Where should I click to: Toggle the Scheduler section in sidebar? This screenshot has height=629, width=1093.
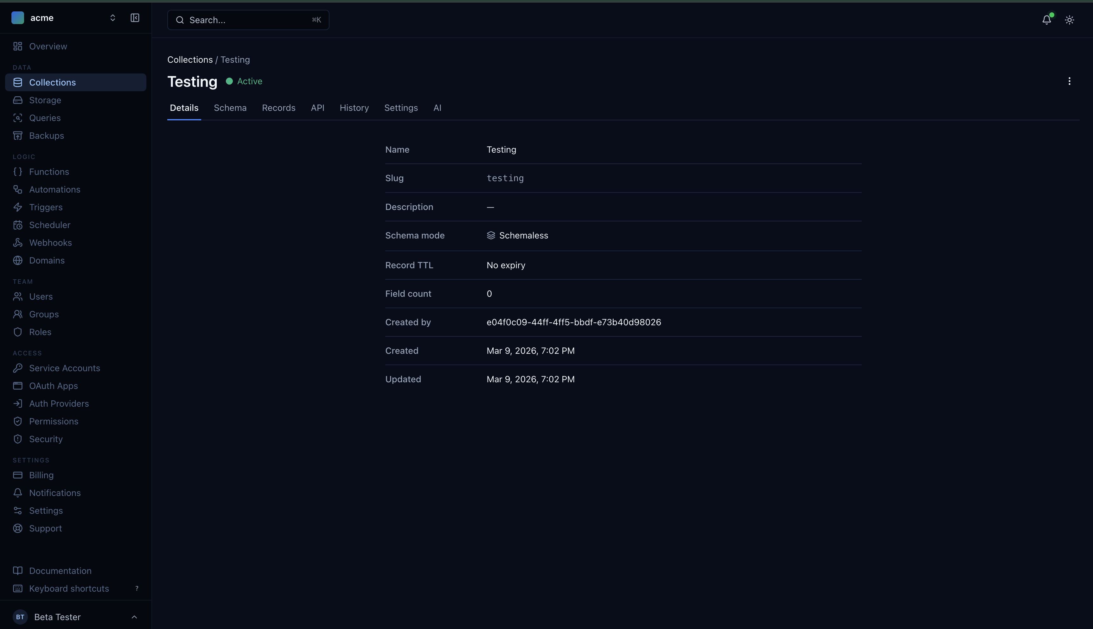tap(50, 225)
